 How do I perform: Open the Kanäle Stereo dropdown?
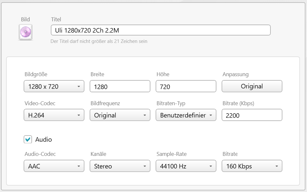pos(120,166)
